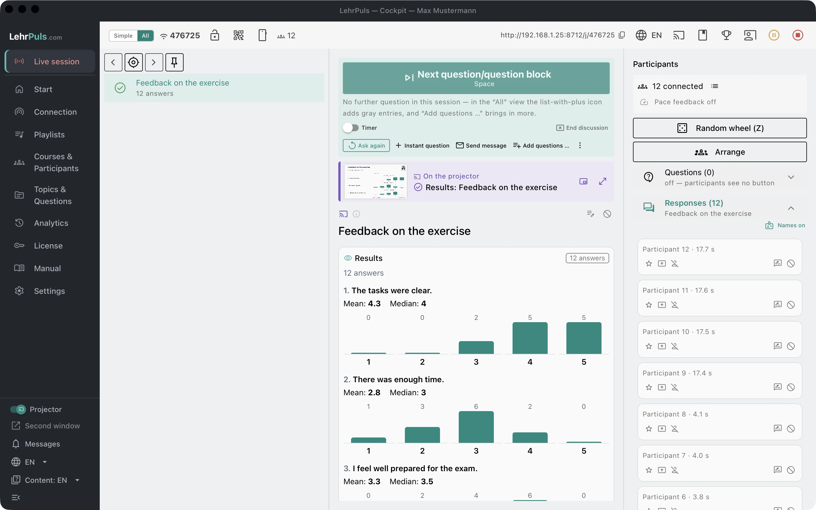Go to previous question with left arrow
The width and height of the screenshot is (816, 510).
click(113, 62)
